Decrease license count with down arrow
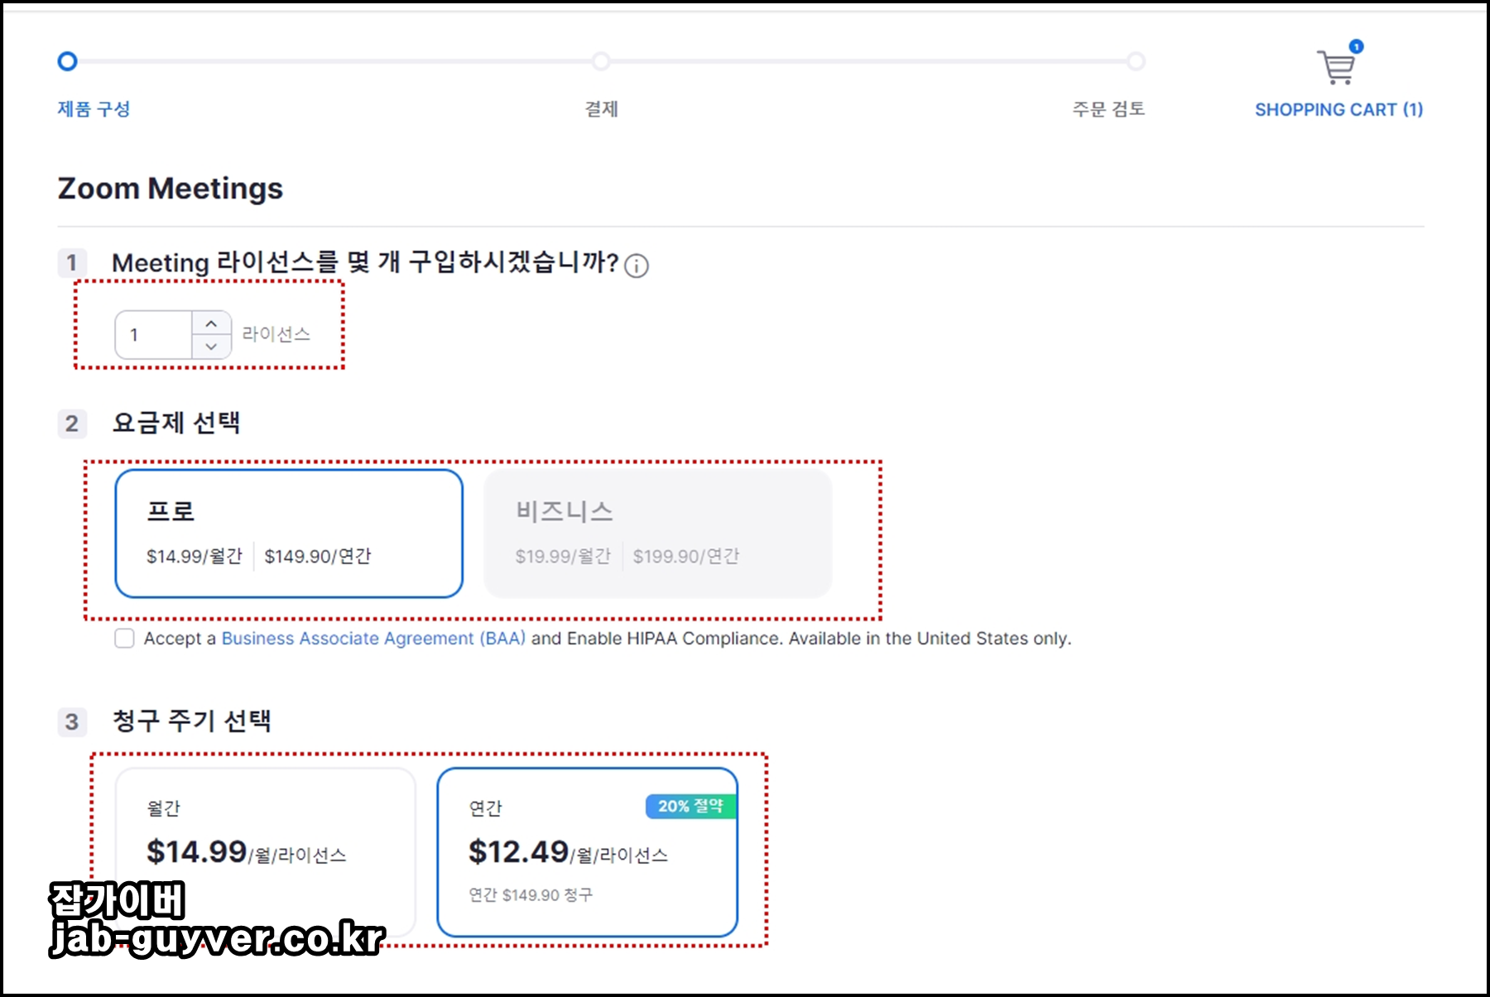 pos(211,347)
